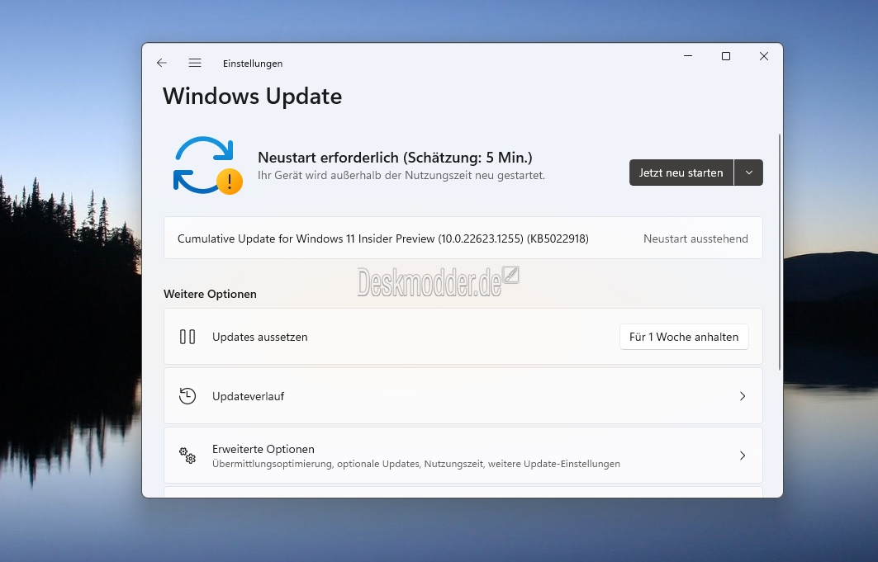Click the Neustart ausstehend status text
The width and height of the screenshot is (878, 562).
[x=695, y=238]
